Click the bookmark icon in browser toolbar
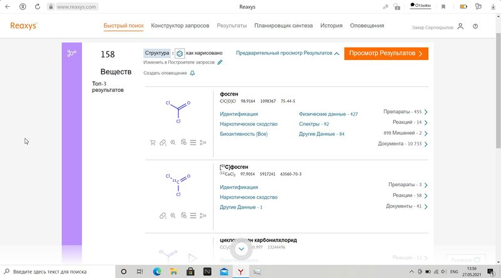This screenshot has width=501, height=278. pyautogui.click(x=443, y=7)
